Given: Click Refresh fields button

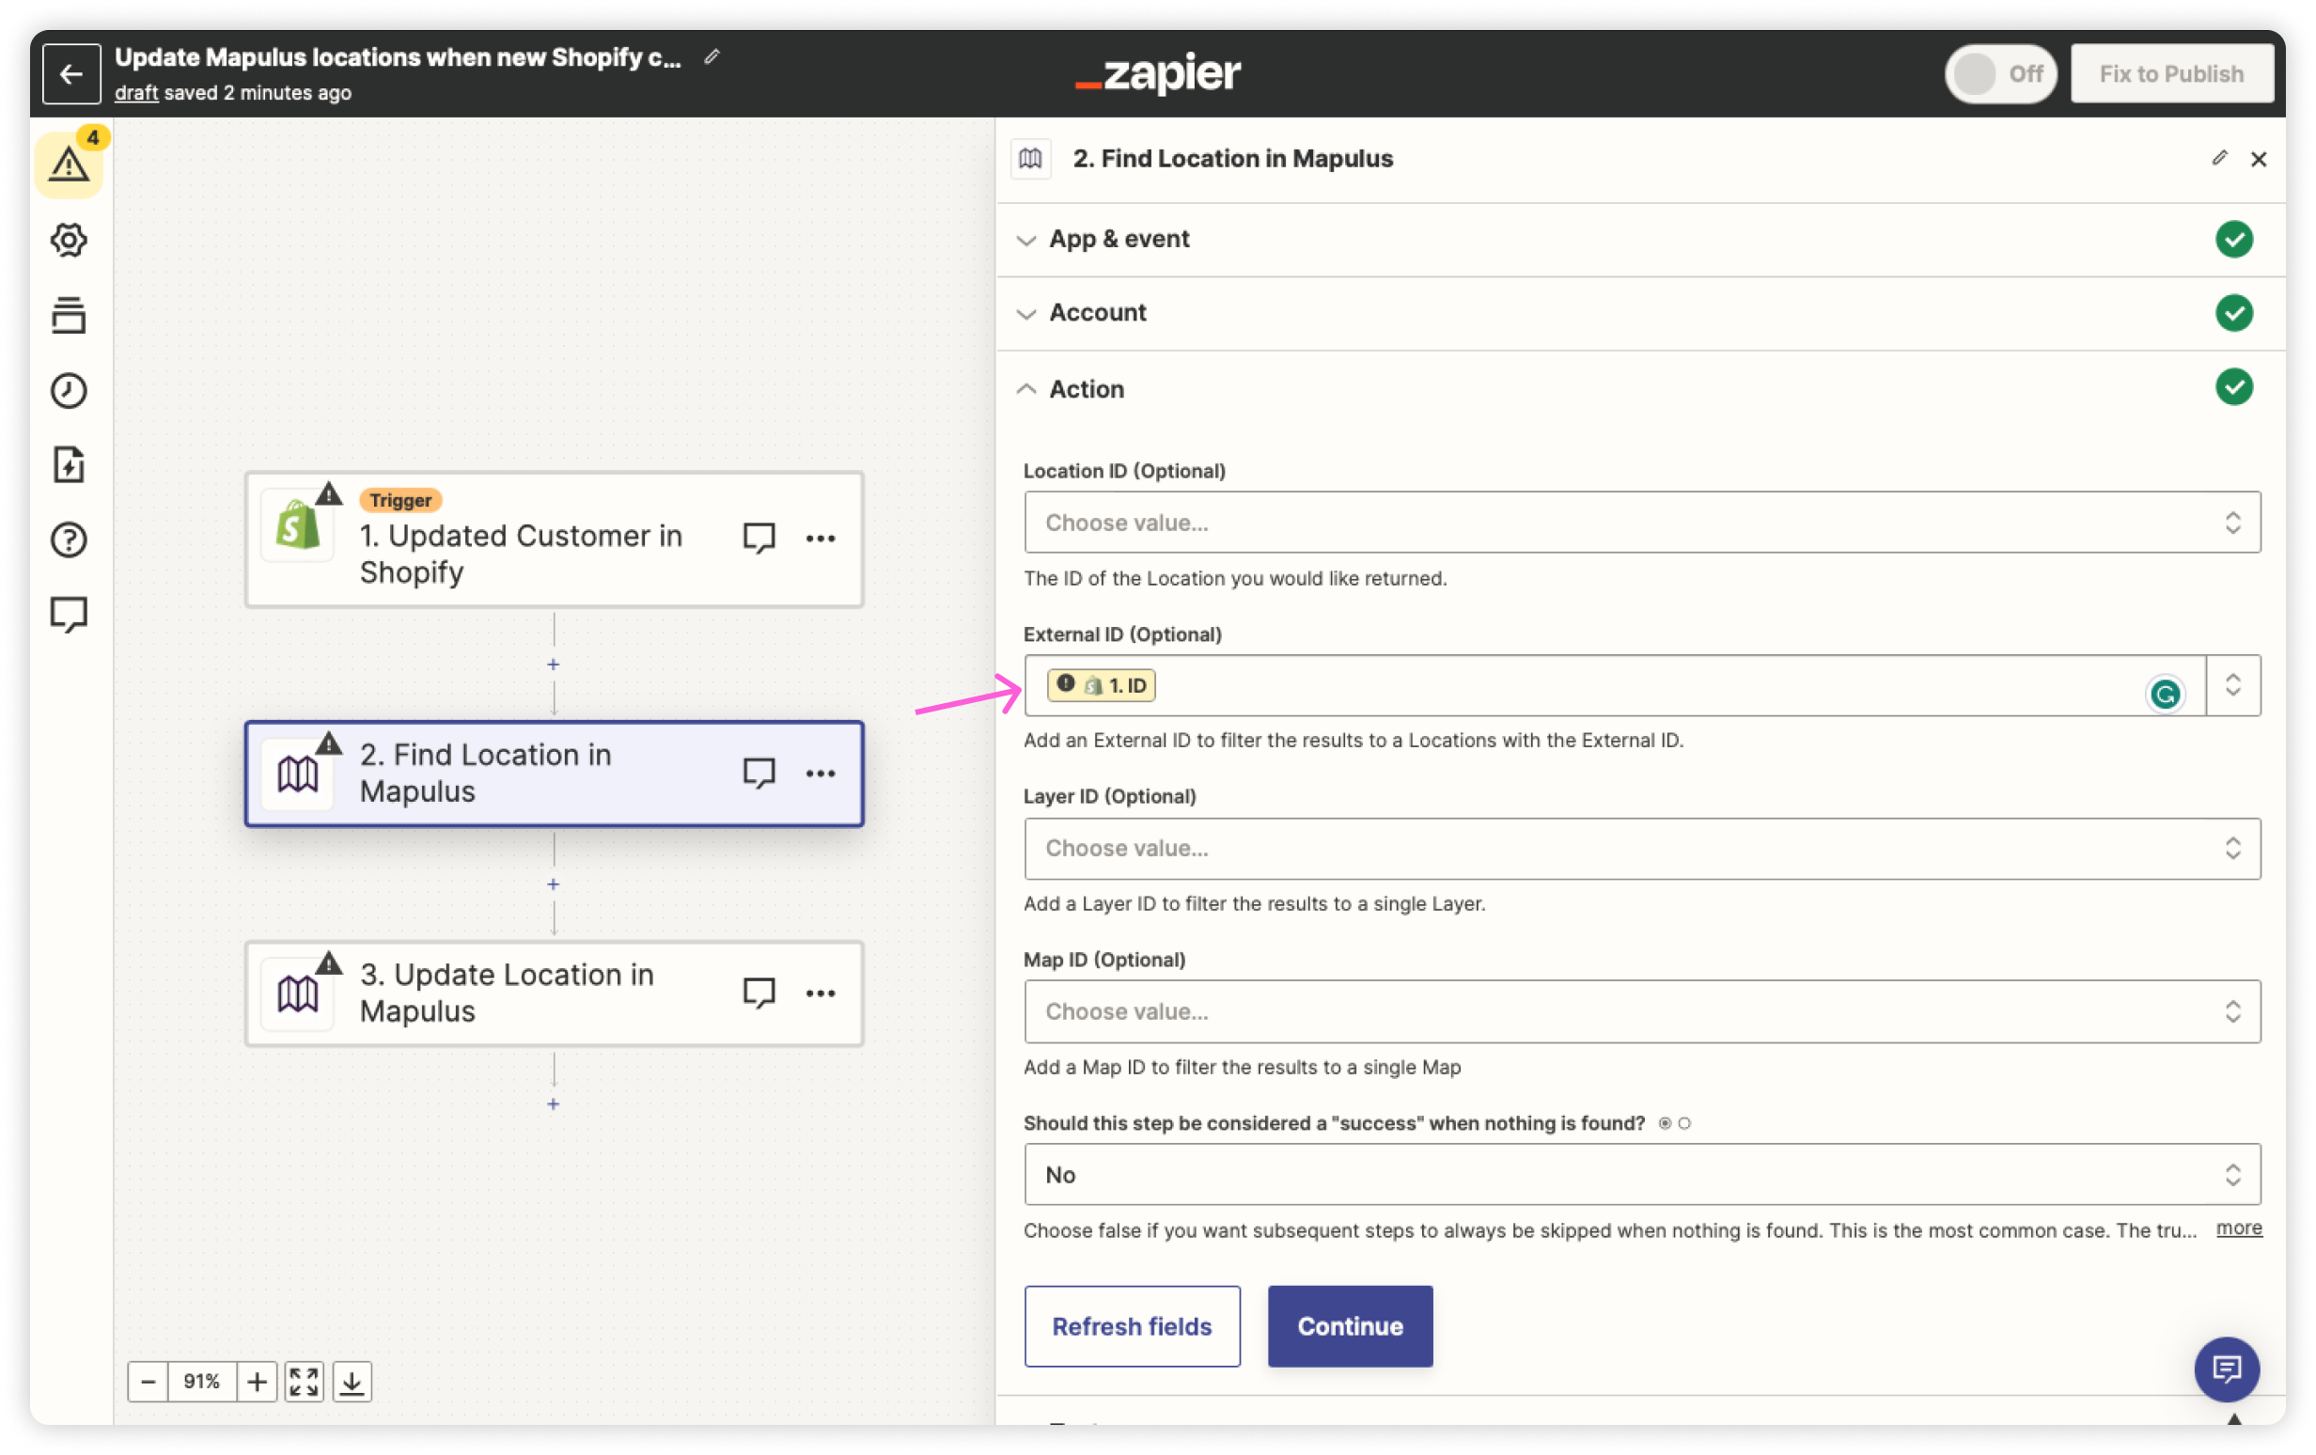Looking at the screenshot, I should [1132, 1326].
